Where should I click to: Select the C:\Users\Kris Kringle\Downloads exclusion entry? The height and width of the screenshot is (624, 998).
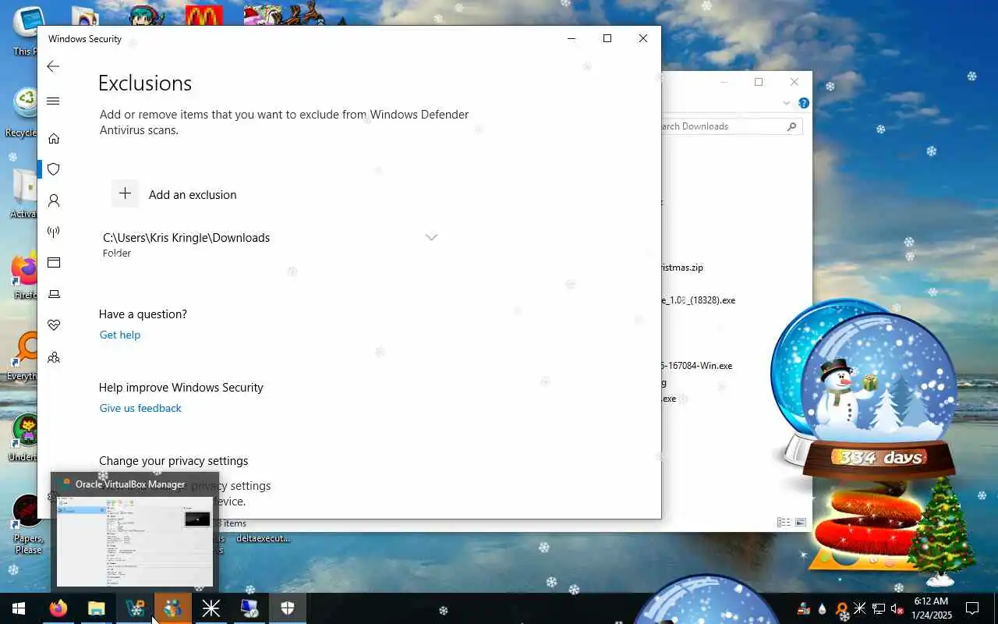pyautogui.click(x=270, y=244)
